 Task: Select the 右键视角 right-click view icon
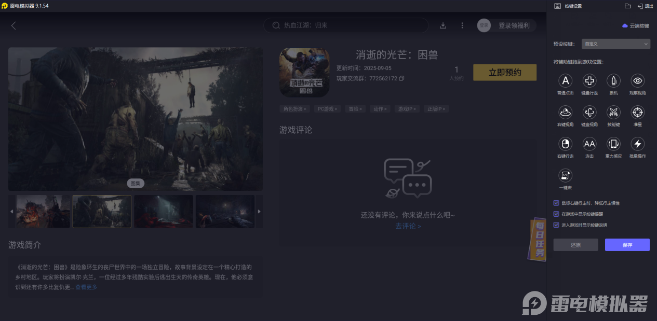[x=566, y=112]
